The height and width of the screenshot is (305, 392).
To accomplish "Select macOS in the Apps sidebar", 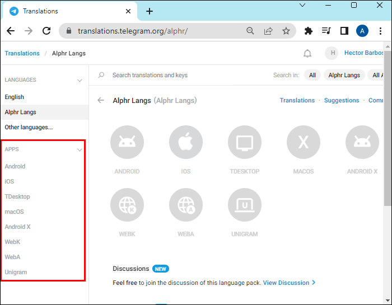I will [x=14, y=212].
